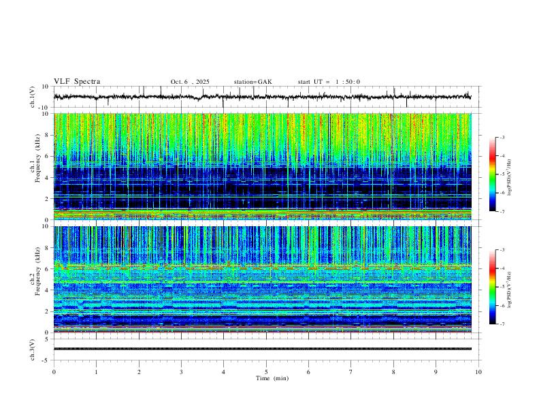
Task: Click the "Time (min)" axis label
Action: click(272, 378)
